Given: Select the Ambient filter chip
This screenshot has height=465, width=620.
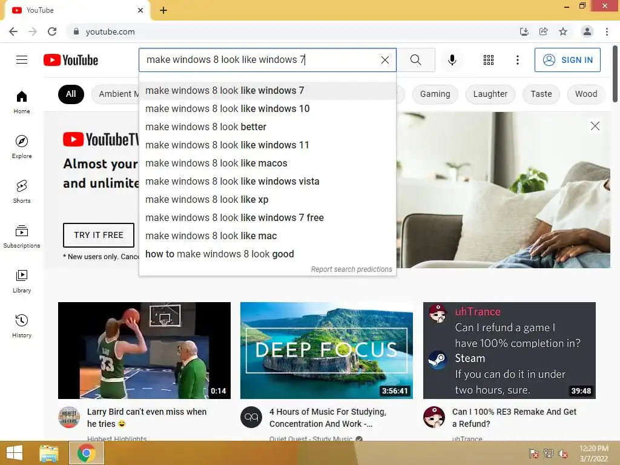Looking at the screenshot, I should 116,94.
